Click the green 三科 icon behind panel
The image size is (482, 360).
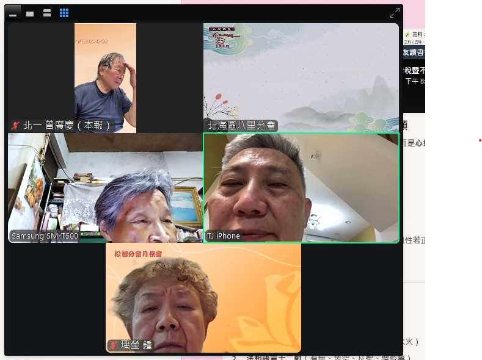coord(407,34)
